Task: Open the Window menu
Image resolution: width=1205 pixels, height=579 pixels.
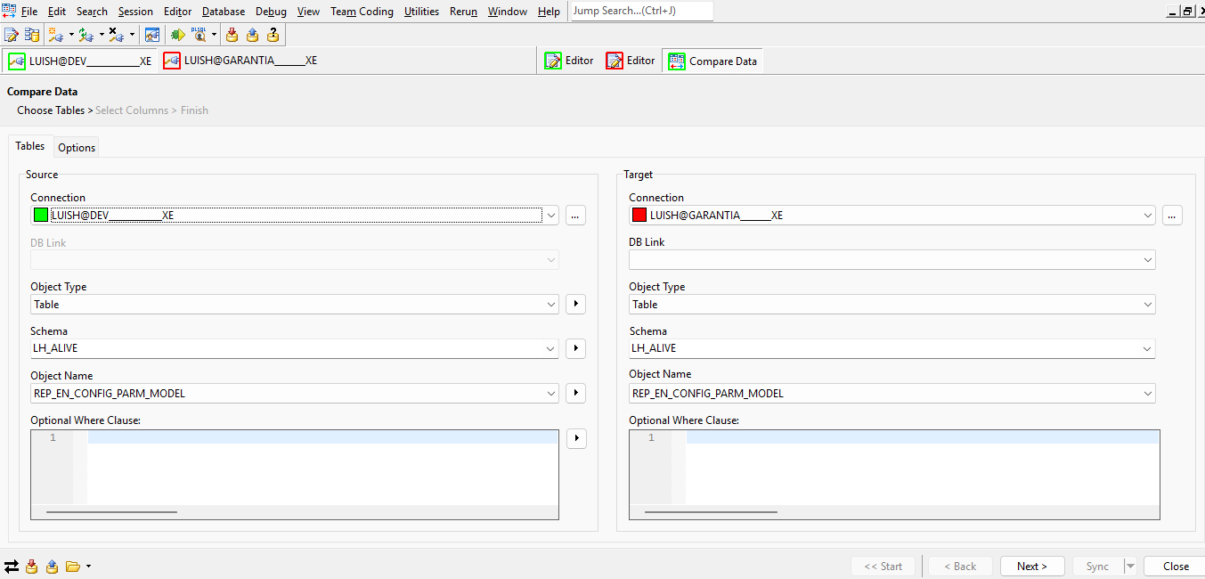Action: coord(508,12)
